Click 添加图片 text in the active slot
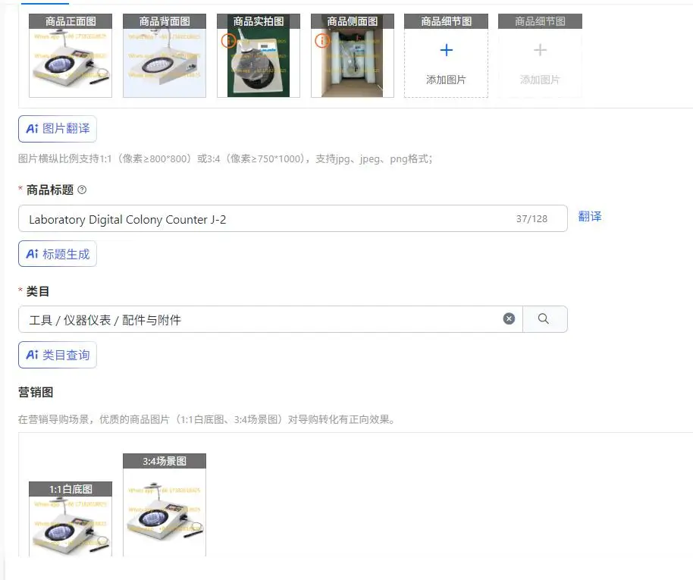This screenshot has width=693, height=580. (446, 80)
